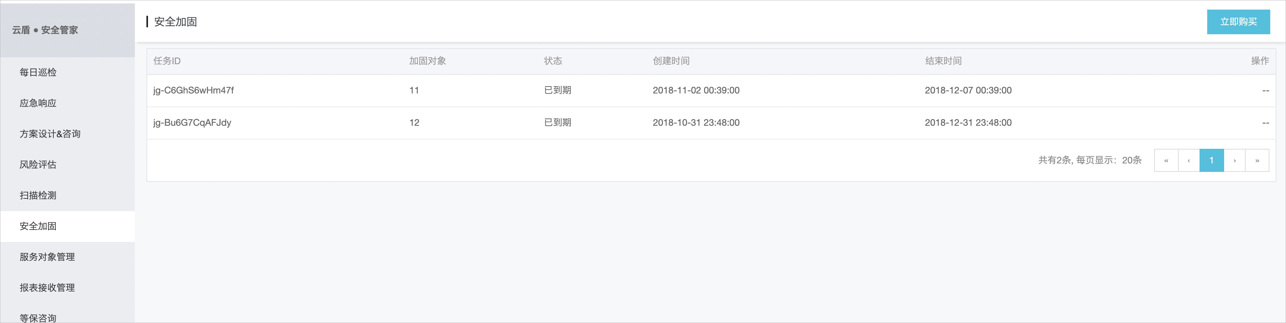Click the 创建时间 column header
Viewport: 1286px width, 323px height.
(x=671, y=61)
